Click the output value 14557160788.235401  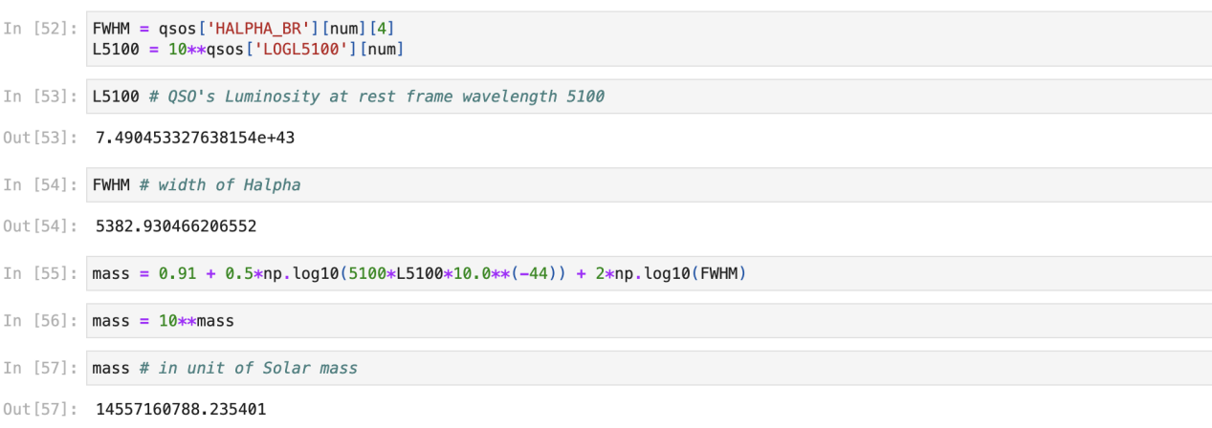pos(181,409)
